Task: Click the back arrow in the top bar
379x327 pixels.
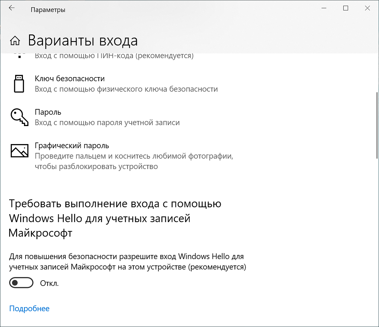Action: 12,8
